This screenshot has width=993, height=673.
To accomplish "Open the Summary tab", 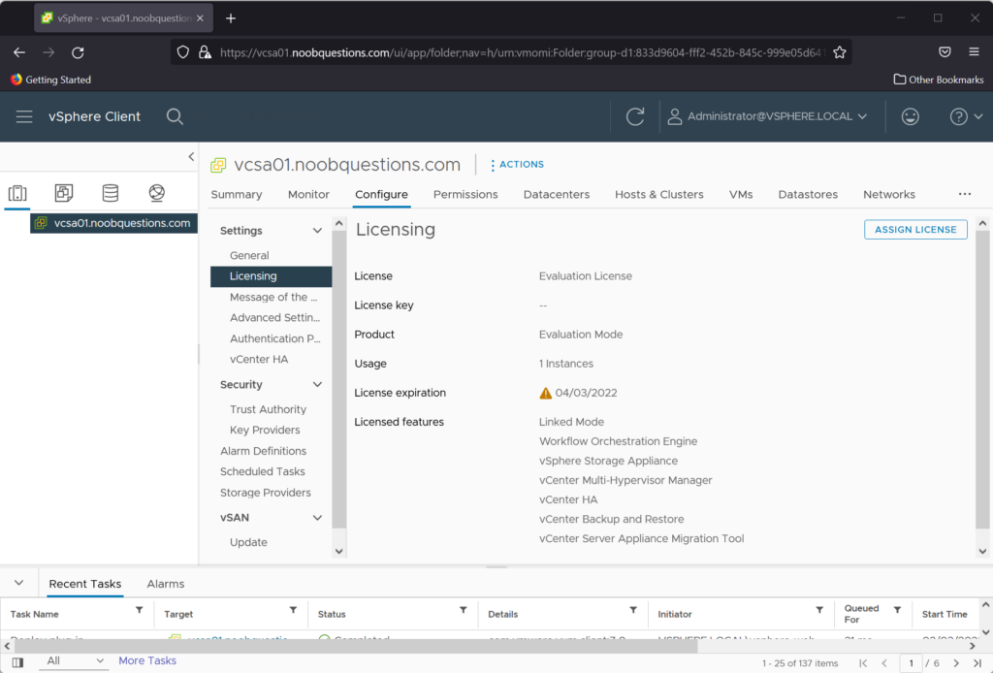I will pyautogui.click(x=237, y=194).
